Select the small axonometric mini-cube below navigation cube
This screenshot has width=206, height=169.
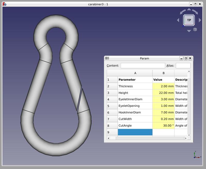195,29
